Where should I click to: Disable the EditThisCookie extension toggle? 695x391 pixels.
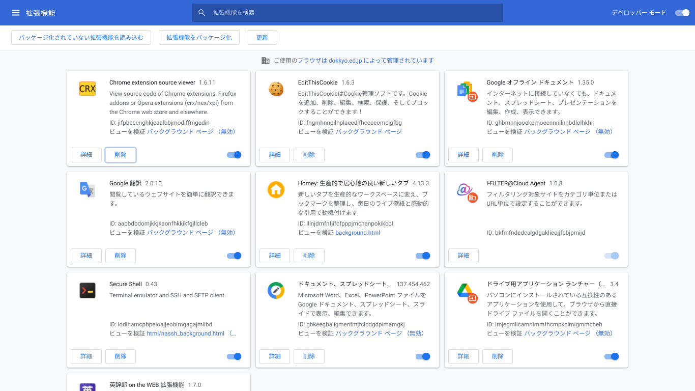(x=423, y=155)
